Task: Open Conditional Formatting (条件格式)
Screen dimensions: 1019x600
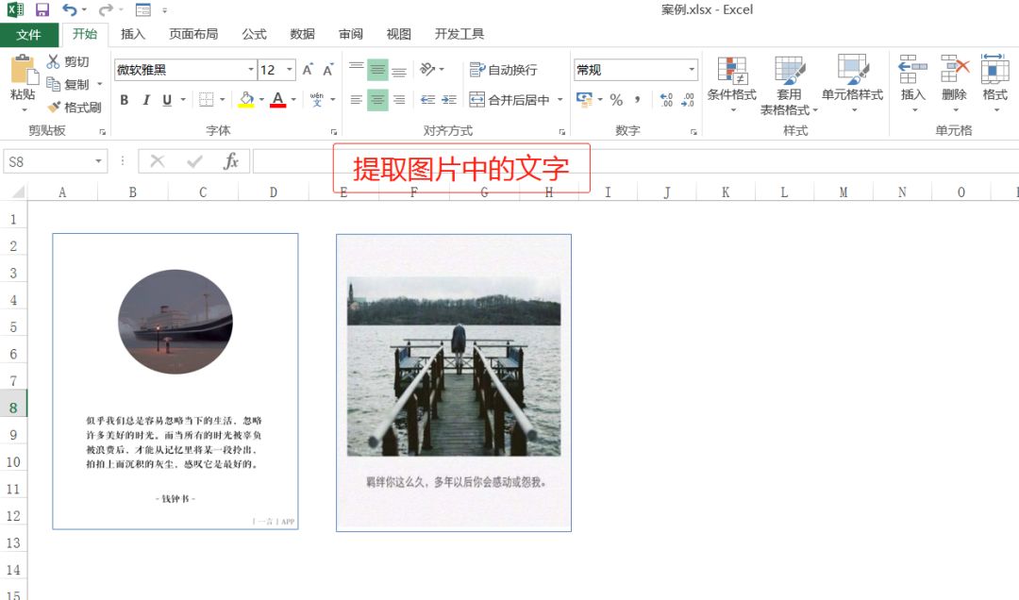Action: 734,82
